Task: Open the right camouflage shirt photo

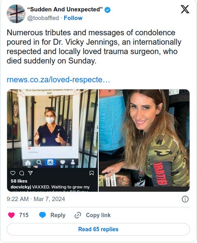Action: (144, 140)
